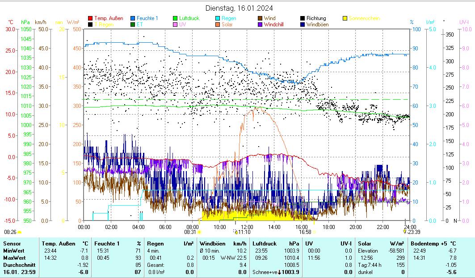Click the chart title Dienstag, 16.01.2024
The height and width of the screenshot is (278, 475).
pos(239,8)
